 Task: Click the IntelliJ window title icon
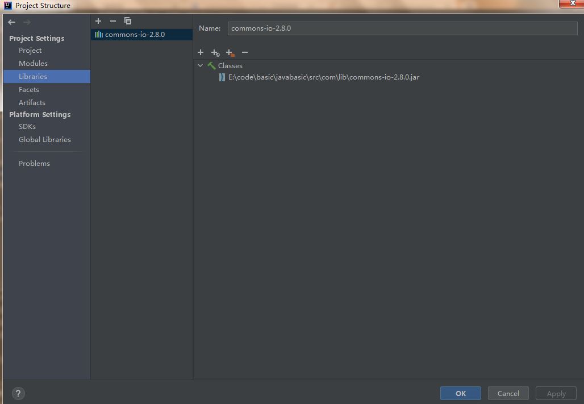[x=8, y=5]
